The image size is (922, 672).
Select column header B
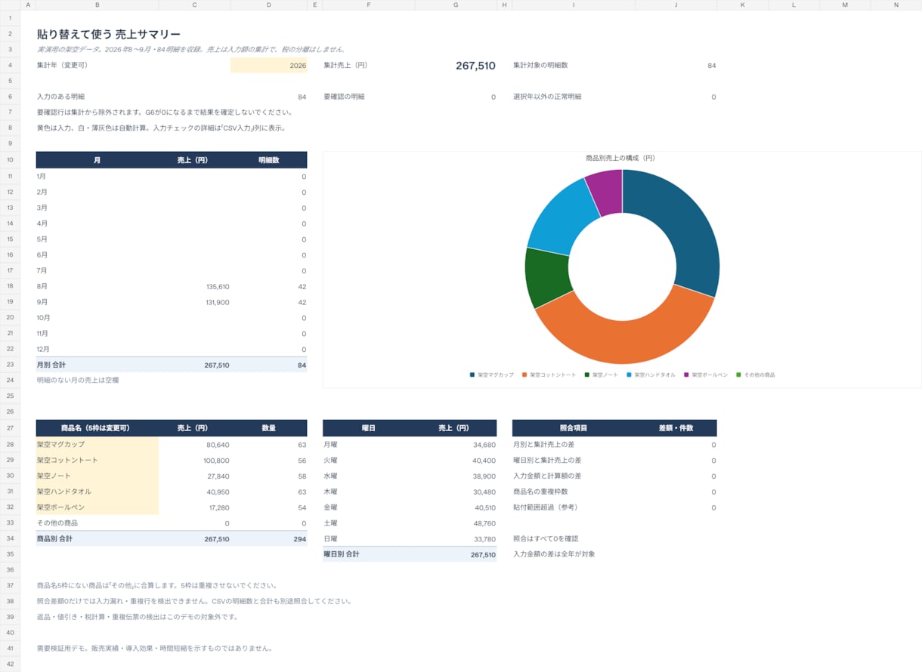click(x=97, y=5)
